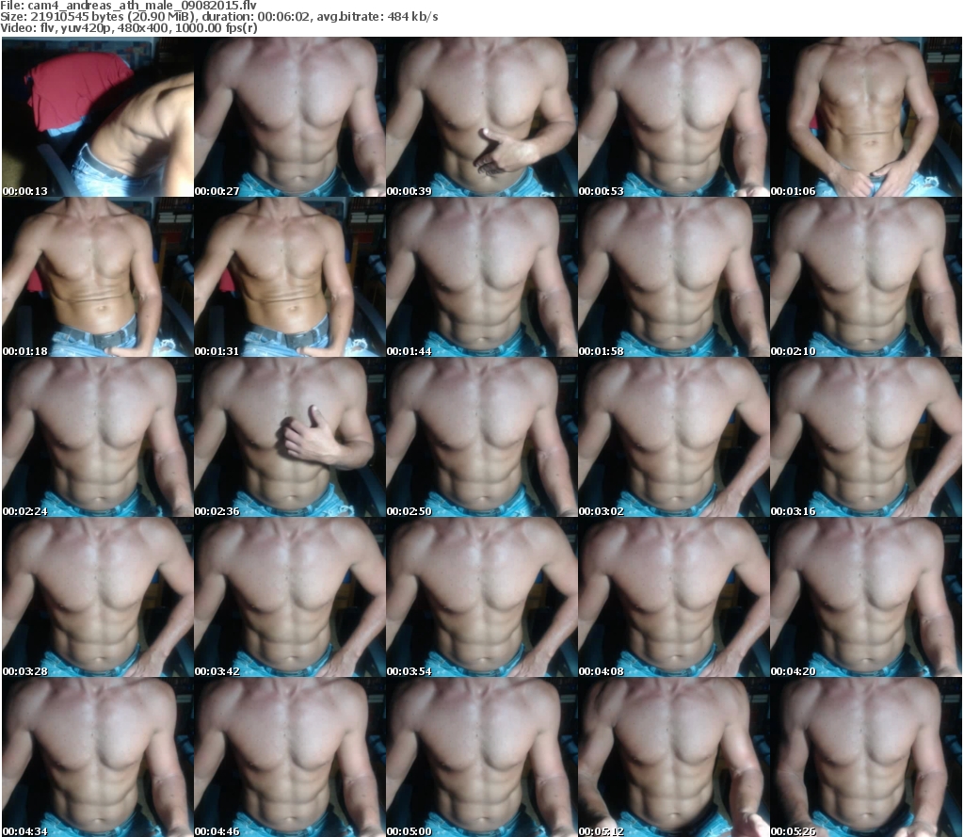
Task: Pick the 00:04:20 thumbnail
Action: click(866, 597)
